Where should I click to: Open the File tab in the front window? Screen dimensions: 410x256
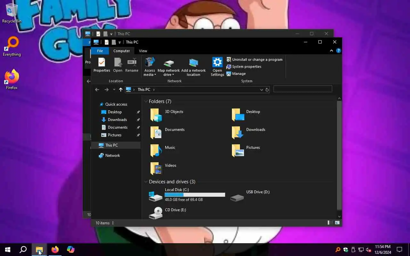(100, 51)
